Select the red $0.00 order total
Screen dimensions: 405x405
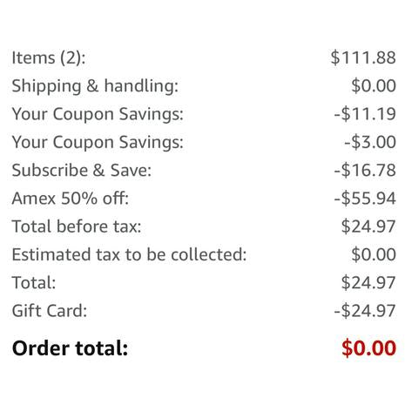pyautogui.click(x=368, y=348)
